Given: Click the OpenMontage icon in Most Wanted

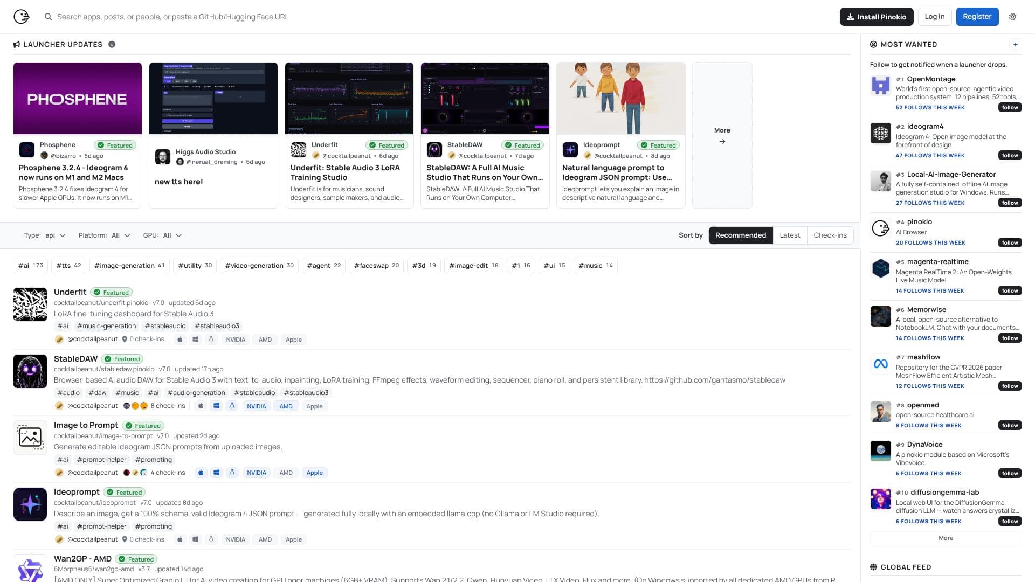Looking at the screenshot, I should pos(881,85).
